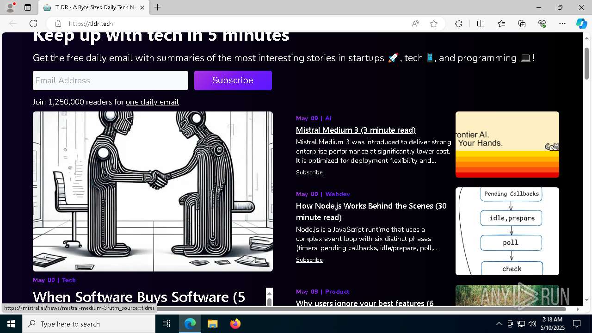592x333 pixels.
Task: Open the taskbar clock showing 2:18 AM
Action: tap(552, 324)
